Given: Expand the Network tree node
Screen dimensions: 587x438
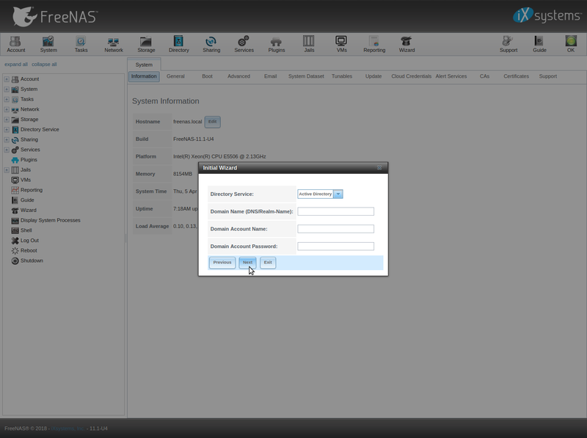Looking at the screenshot, I should (7, 109).
